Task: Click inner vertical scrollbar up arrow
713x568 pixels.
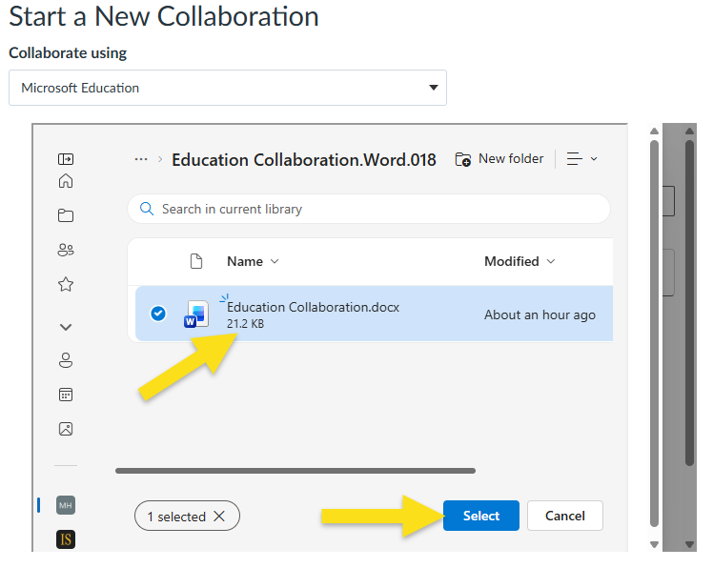Action: pos(654,131)
